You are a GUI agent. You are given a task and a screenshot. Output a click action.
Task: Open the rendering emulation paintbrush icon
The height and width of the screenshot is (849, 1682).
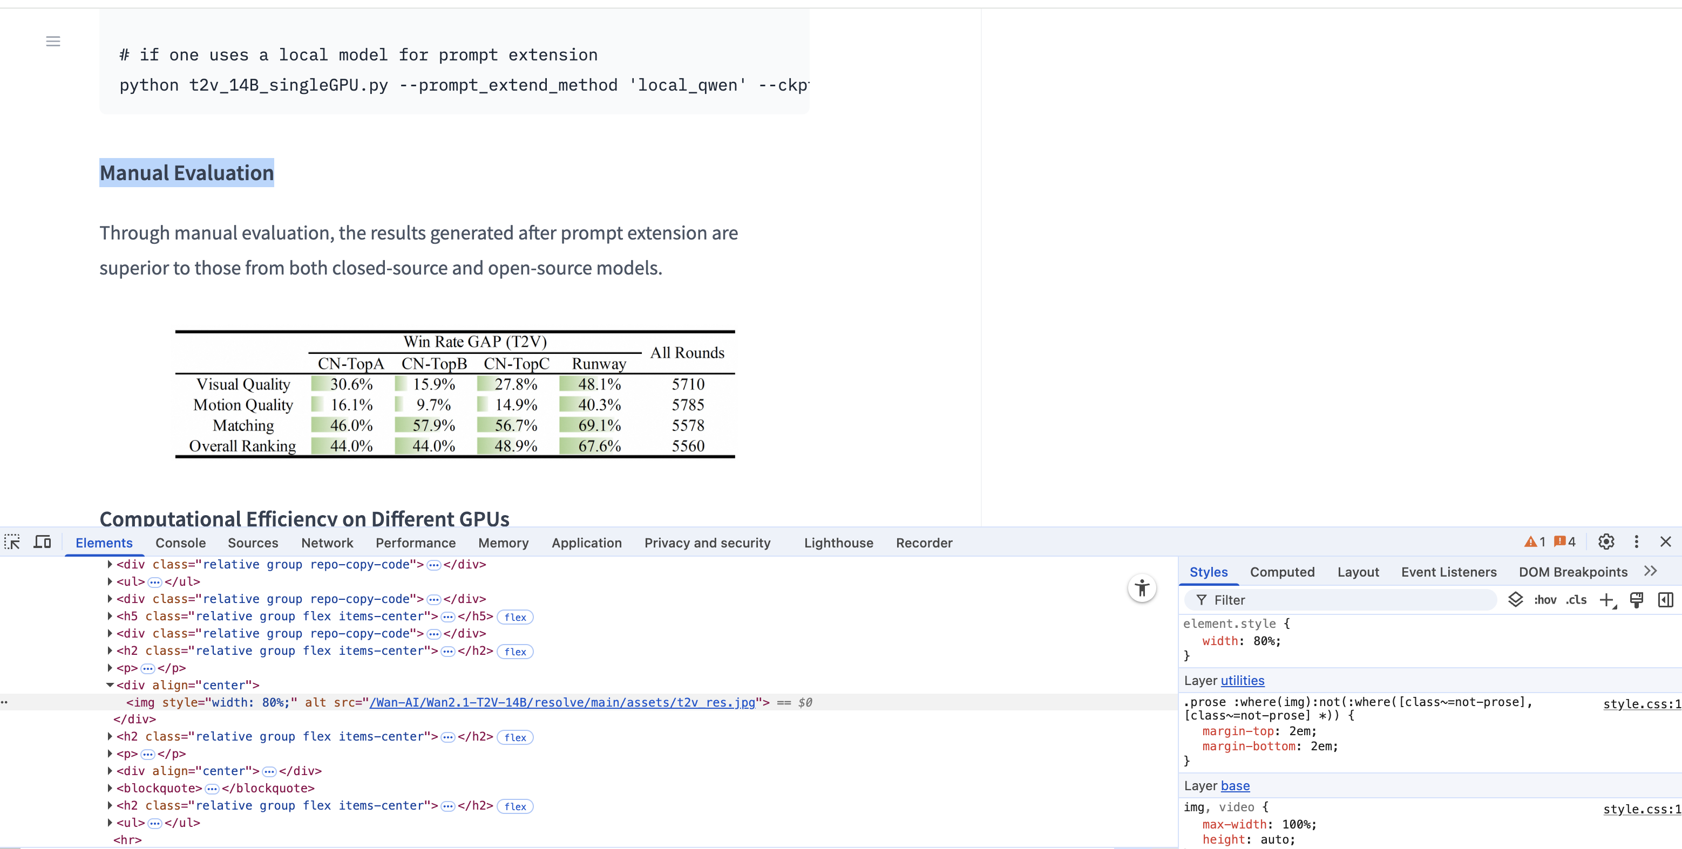point(1636,600)
